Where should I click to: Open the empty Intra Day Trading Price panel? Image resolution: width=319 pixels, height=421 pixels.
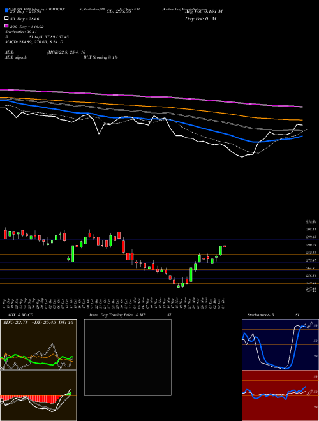(x=128, y=357)
